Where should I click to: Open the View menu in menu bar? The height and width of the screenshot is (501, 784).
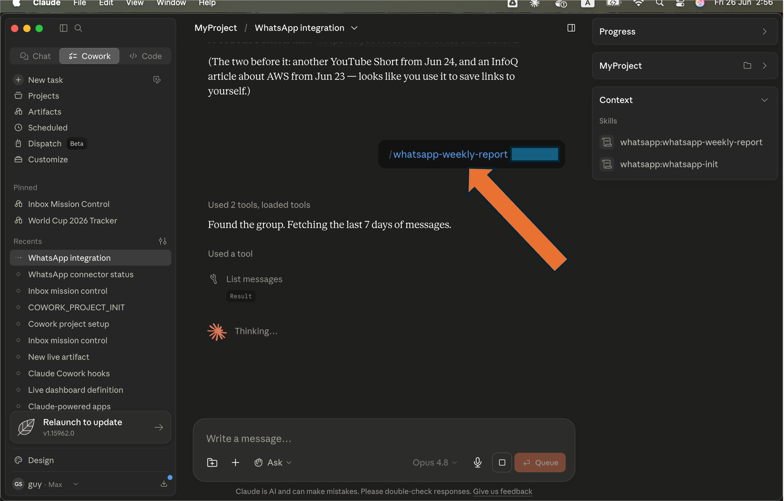coord(135,3)
